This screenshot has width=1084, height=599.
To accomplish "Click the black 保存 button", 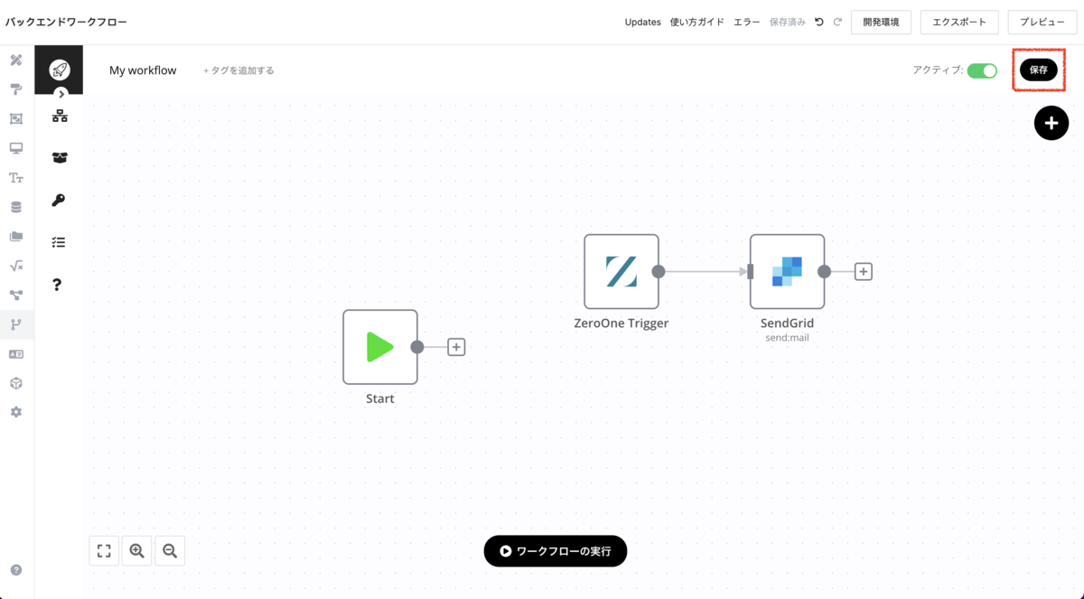I will [x=1039, y=70].
